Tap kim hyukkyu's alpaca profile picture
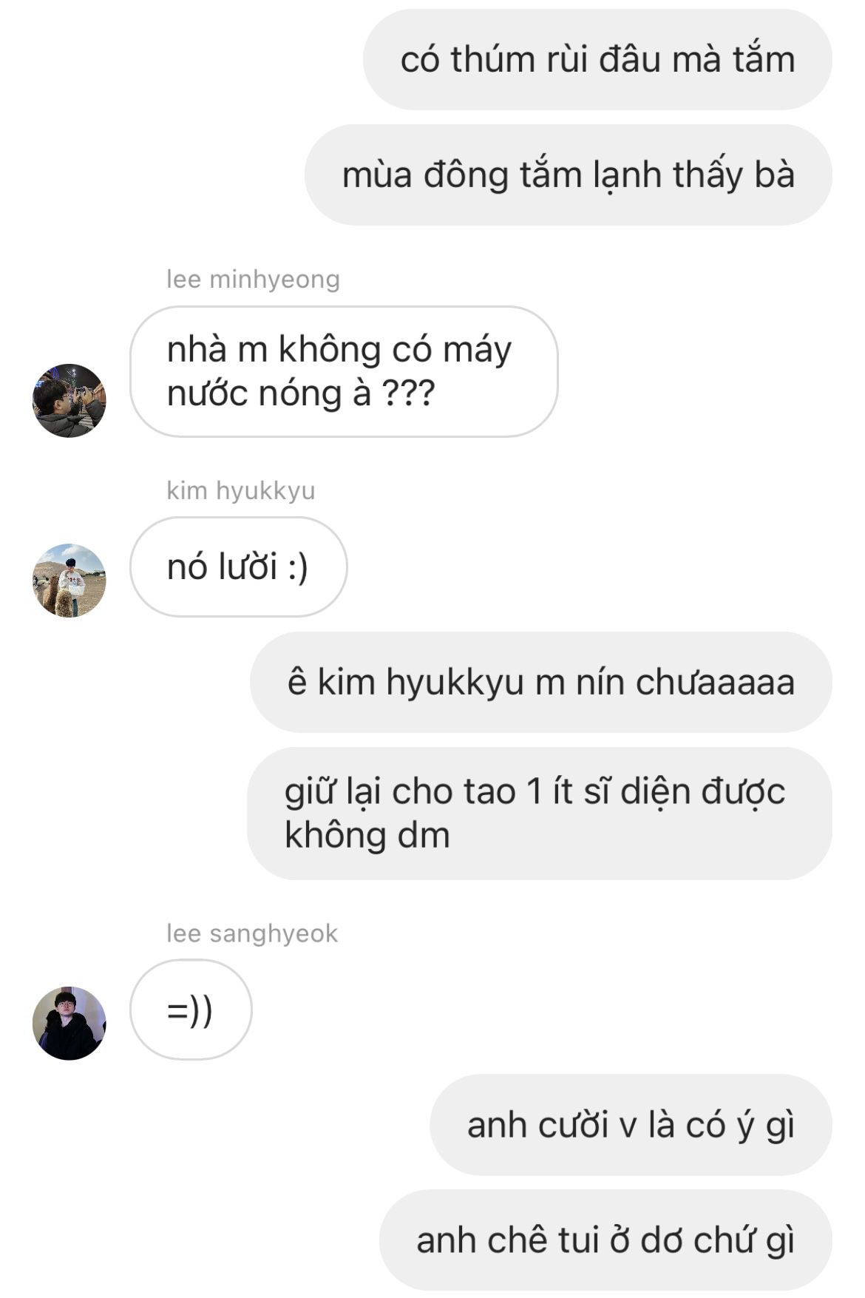 click(x=69, y=581)
